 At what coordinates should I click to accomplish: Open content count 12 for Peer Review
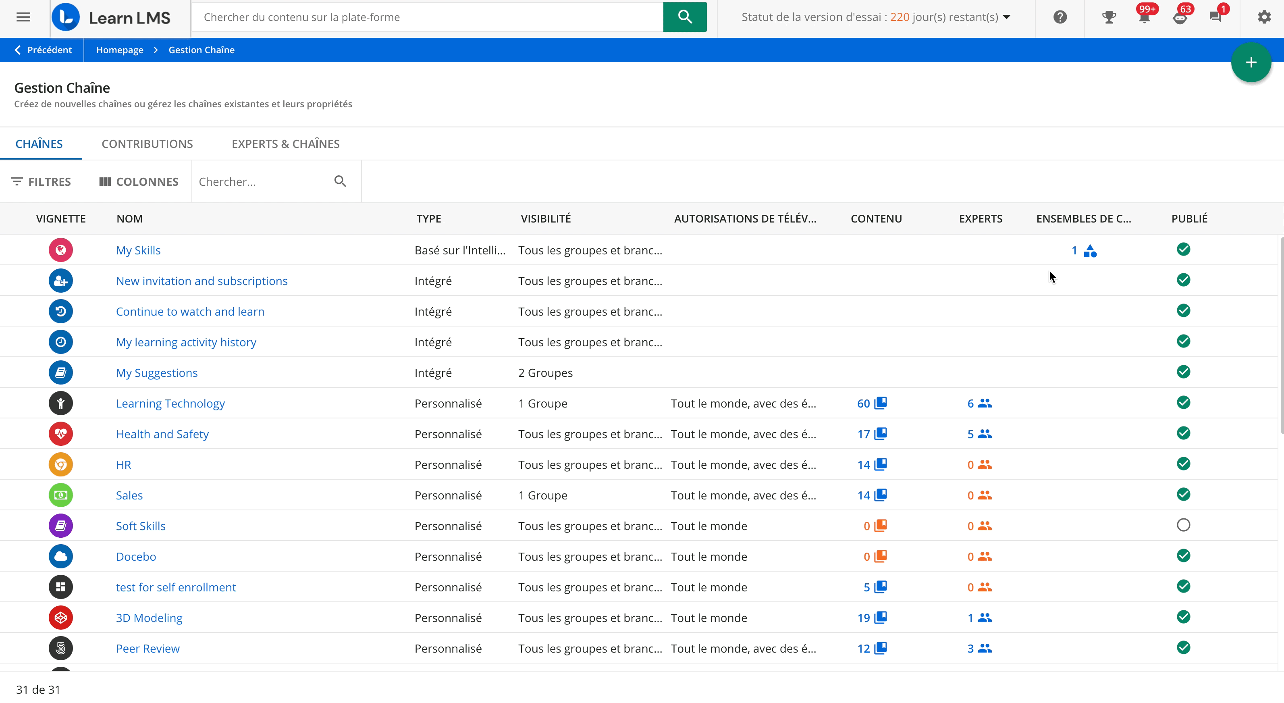(872, 648)
